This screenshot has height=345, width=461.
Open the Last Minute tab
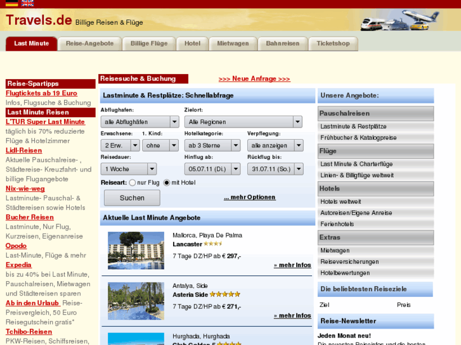[x=32, y=44]
